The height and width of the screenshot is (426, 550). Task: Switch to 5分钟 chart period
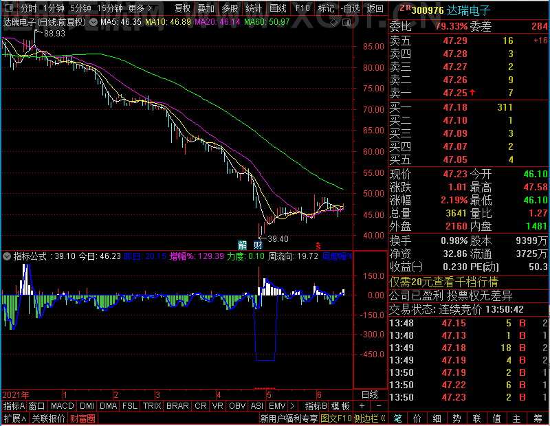point(80,8)
